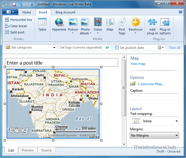
Task: Click the post title field
Action: (61, 63)
